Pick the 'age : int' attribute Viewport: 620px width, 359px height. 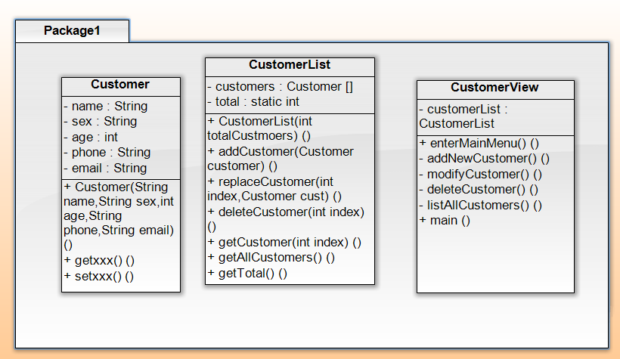[x=91, y=137]
